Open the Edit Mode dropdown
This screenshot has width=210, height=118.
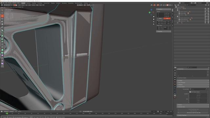(x=8, y=5)
